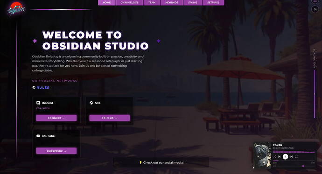Click the purple audio waveform
The width and height of the screenshot is (322, 174).
tap(294, 152)
